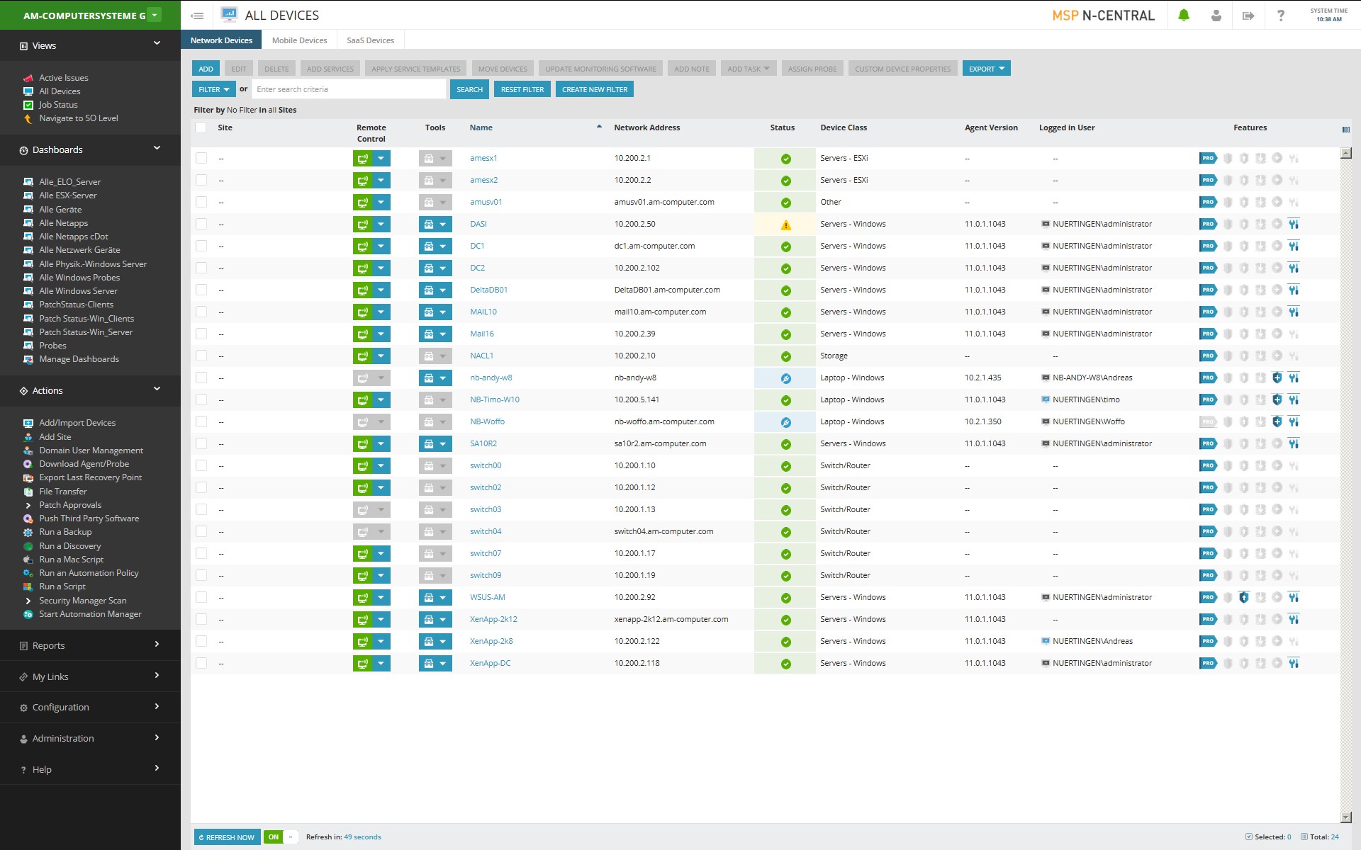The image size is (1361, 850).
Task: Open the DeltaDB01 device link
Action: click(488, 290)
